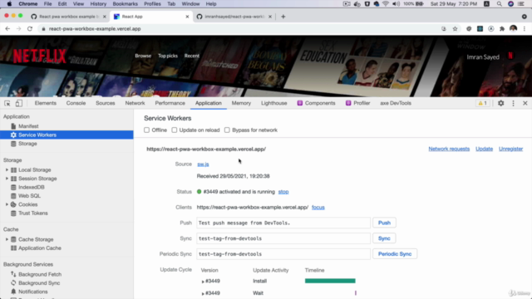The width and height of the screenshot is (532, 299).
Task: Open Web SQL in the sidebar
Action: (29, 196)
